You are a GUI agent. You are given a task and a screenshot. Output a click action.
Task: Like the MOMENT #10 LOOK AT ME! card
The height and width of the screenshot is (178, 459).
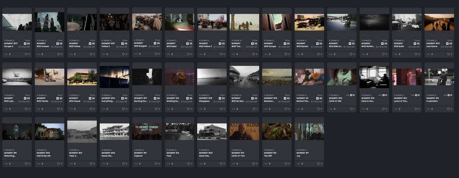click(x=352, y=109)
